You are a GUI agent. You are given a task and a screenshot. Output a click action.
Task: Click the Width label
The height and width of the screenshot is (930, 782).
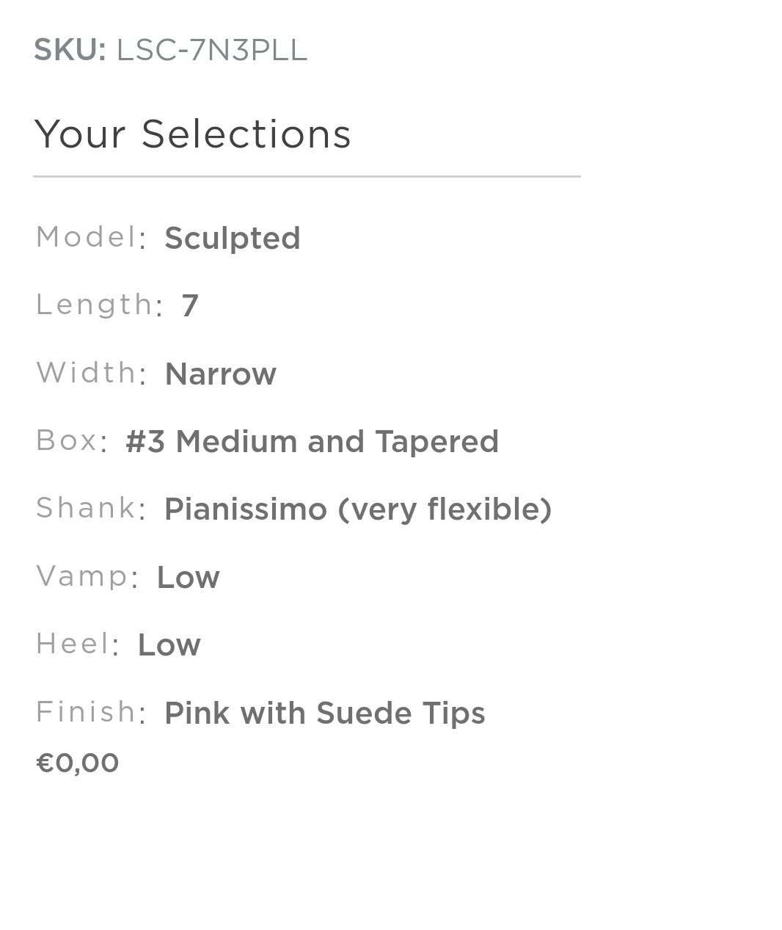[87, 373]
